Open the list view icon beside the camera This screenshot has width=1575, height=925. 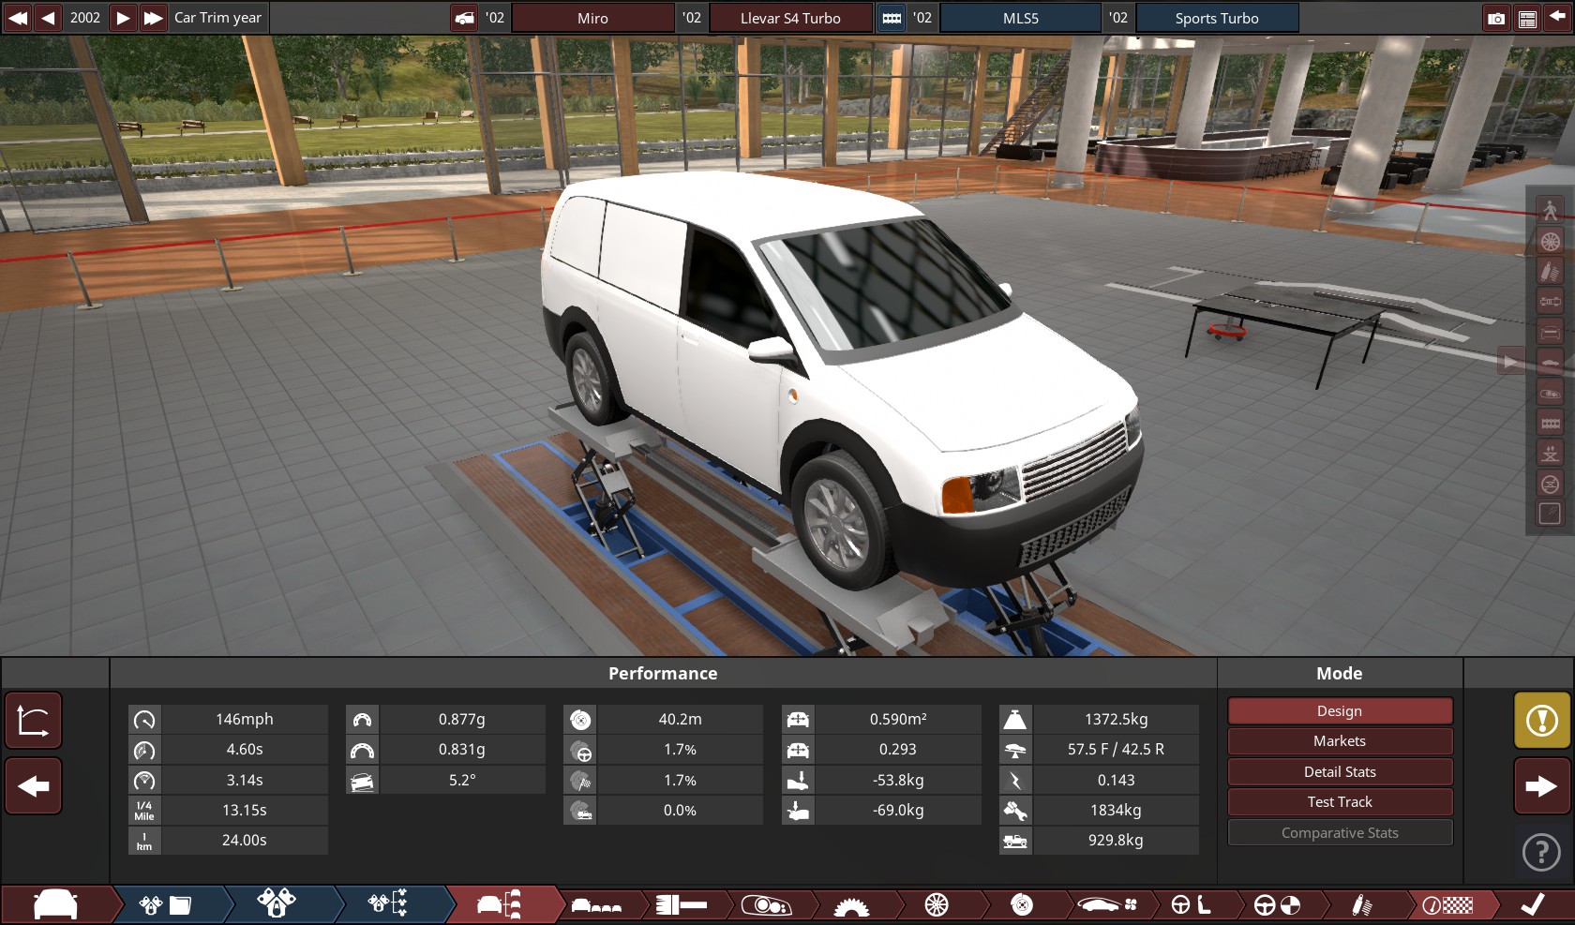[1527, 18]
